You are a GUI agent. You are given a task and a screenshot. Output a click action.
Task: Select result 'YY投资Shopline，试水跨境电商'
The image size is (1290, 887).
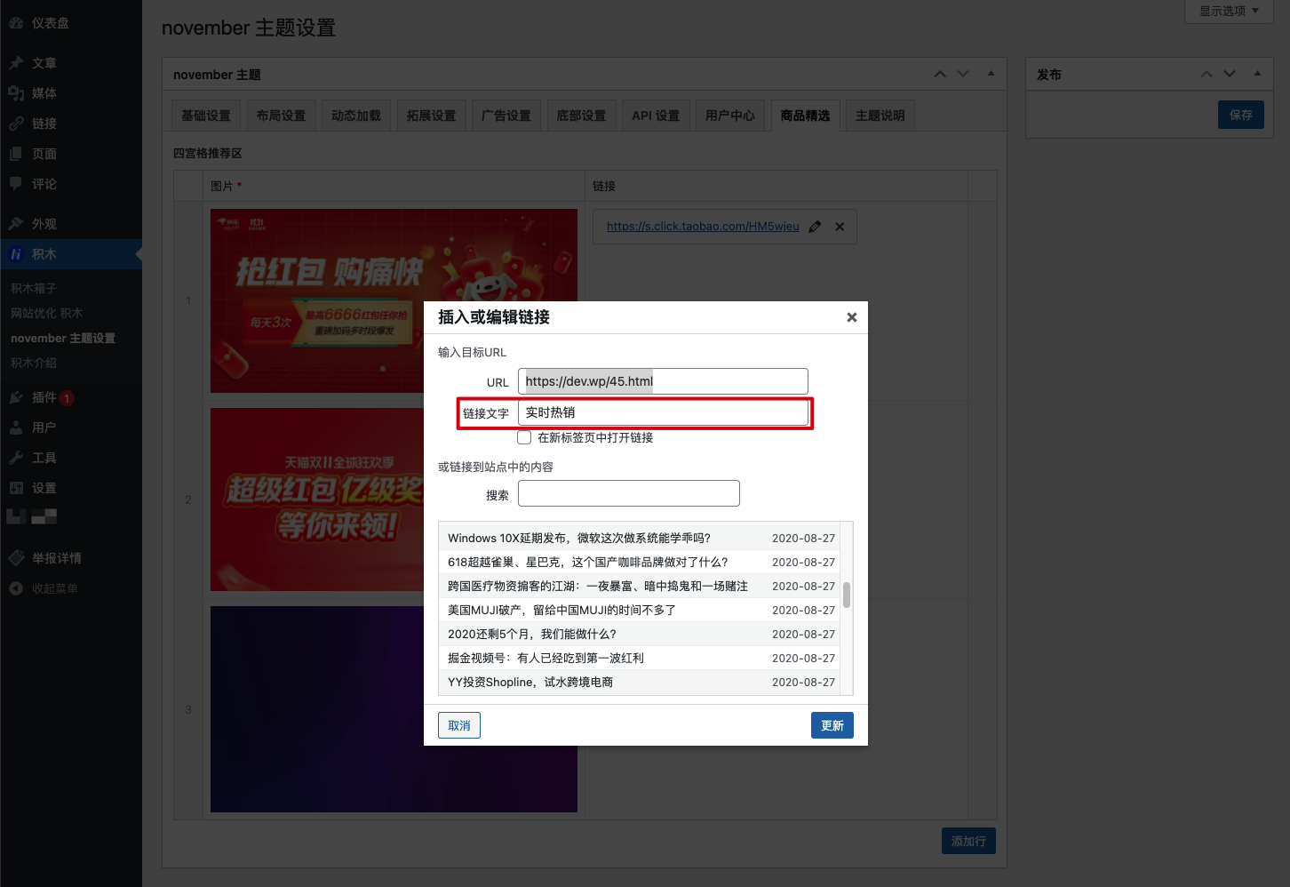(639, 682)
